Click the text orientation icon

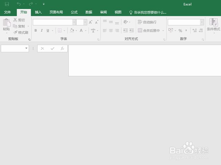click(x=125, y=22)
